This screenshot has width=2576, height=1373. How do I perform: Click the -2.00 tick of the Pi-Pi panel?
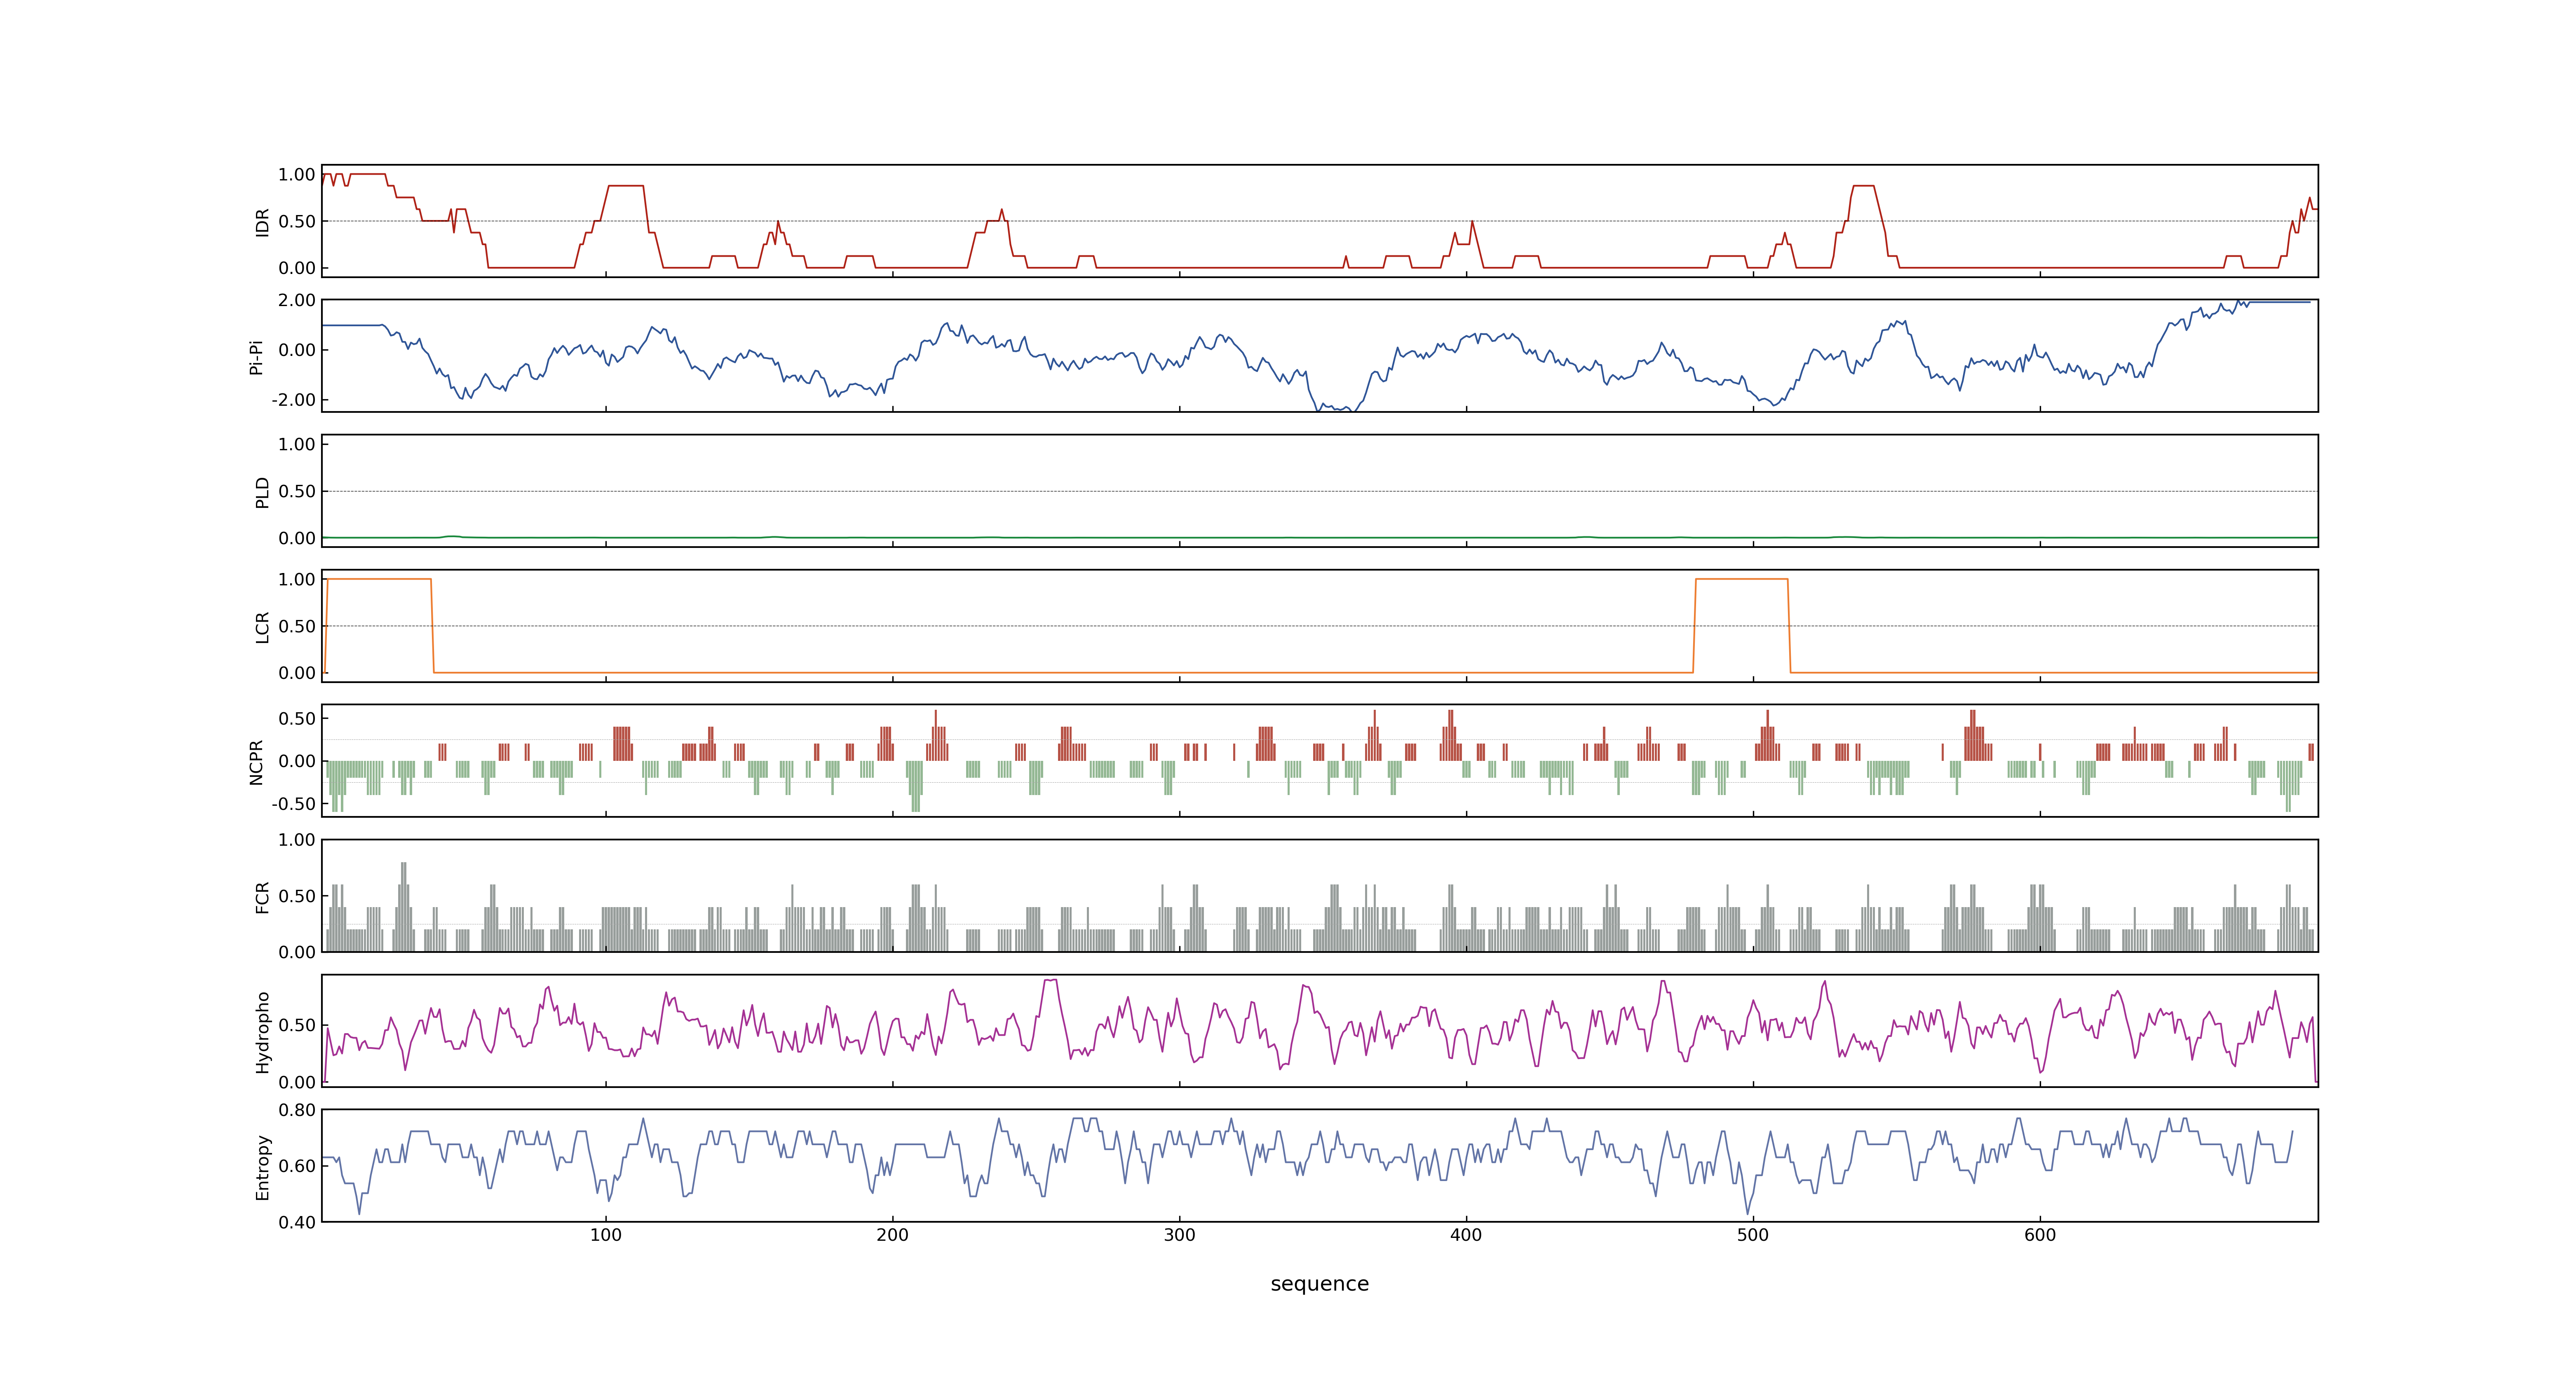[x=293, y=400]
